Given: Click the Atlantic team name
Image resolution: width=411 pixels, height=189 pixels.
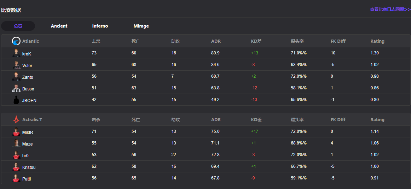Looking at the screenshot, I should pyautogui.click(x=30, y=41).
